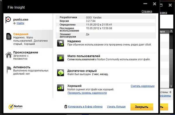This screenshot has height=115, width=175.
Task: Click the date 11.05.2012 в 21:55:41
Action: click(x=99, y=25)
